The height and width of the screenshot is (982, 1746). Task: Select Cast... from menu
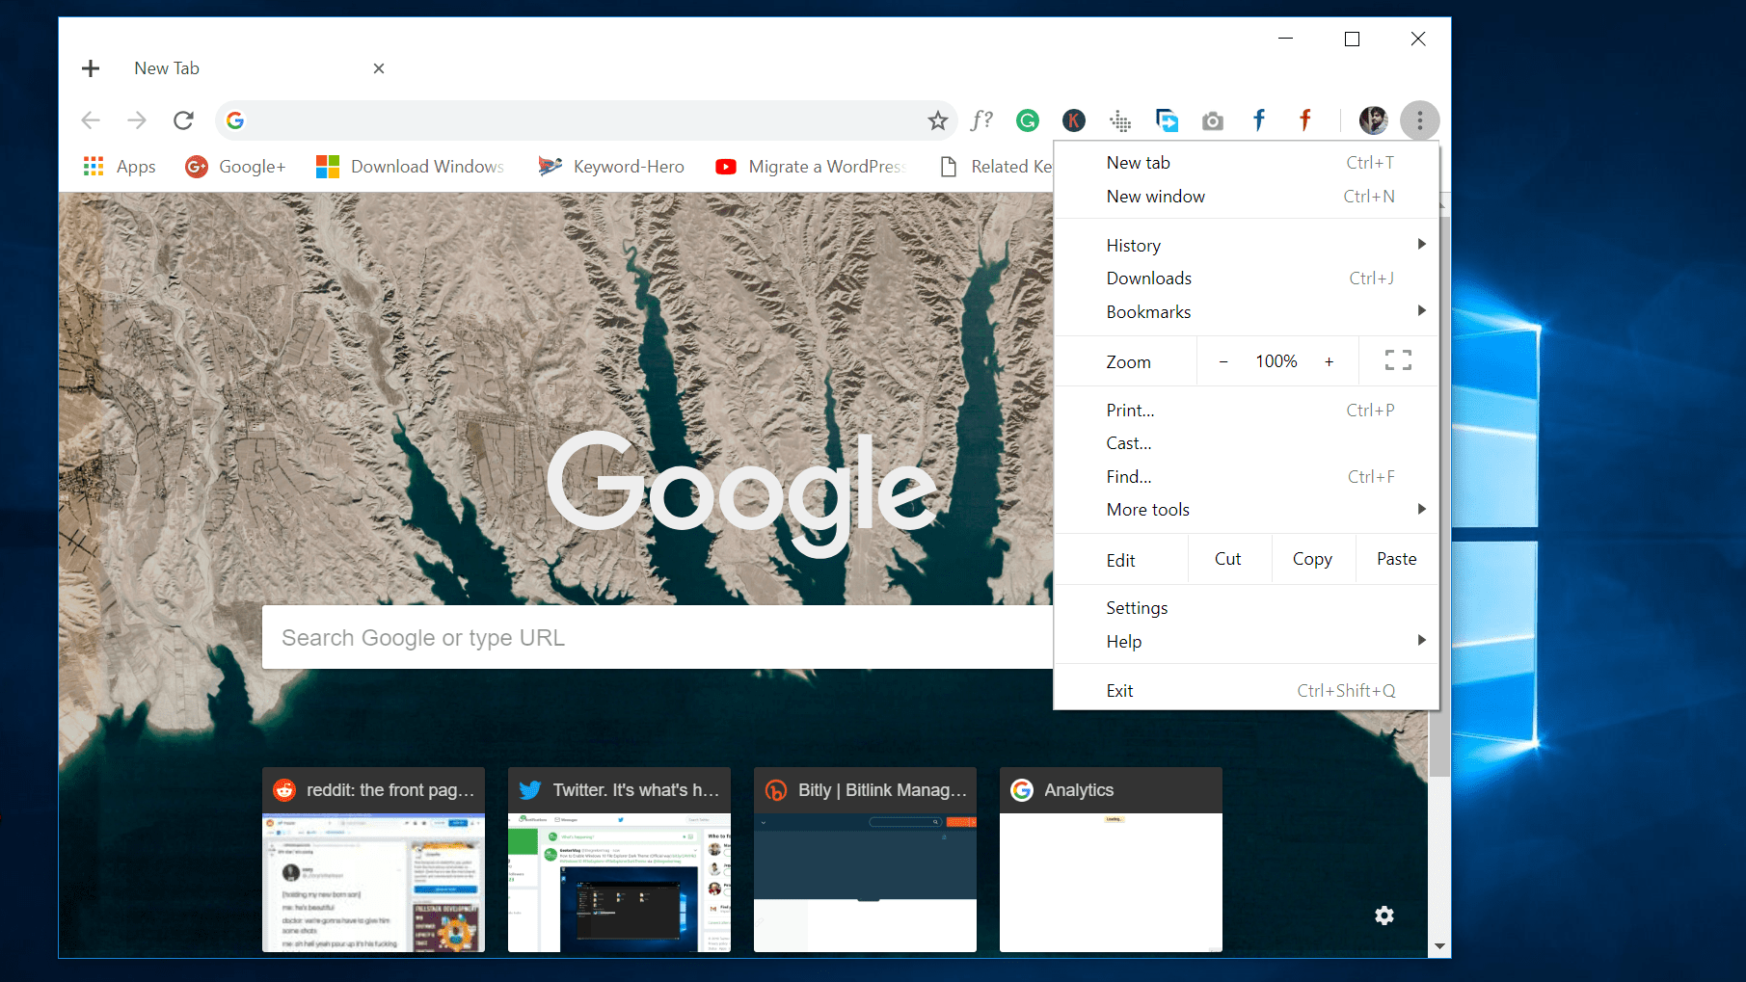pos(1247,443)
